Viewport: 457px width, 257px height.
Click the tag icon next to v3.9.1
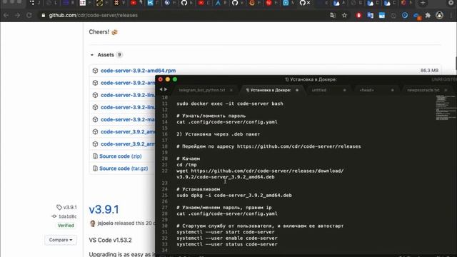point(59,207)
